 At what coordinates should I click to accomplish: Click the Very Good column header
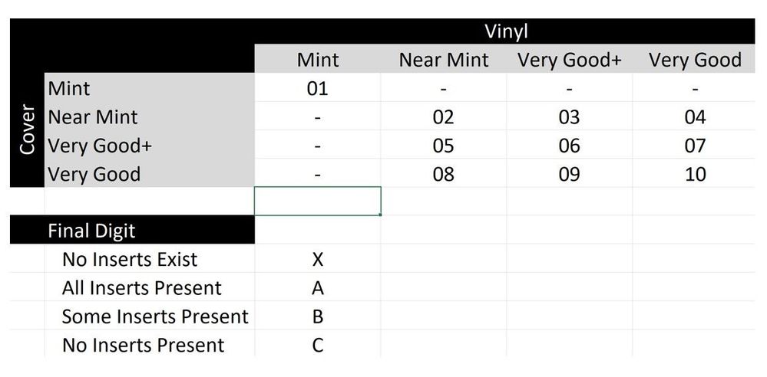(694, 60)
